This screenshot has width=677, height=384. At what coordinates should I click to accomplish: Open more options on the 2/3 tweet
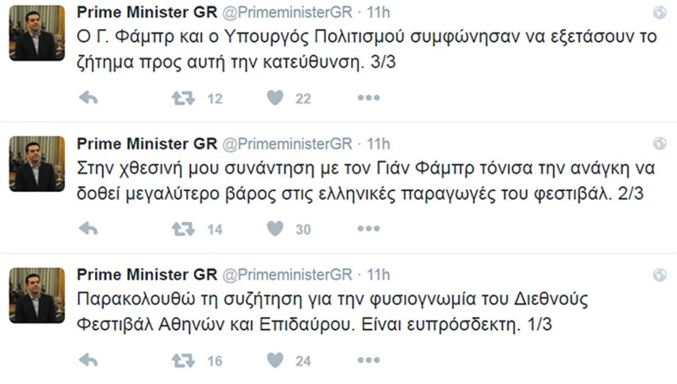click(x=369, y=229)
